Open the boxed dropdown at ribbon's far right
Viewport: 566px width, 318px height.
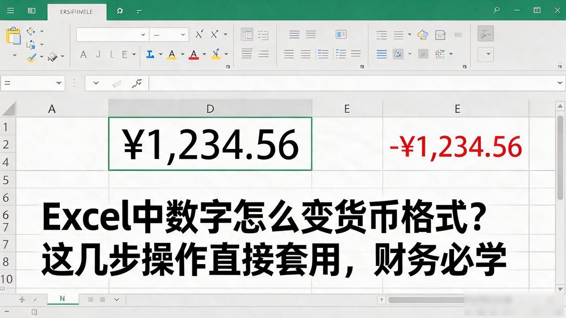pyautogui.click(x=486, y=55)
